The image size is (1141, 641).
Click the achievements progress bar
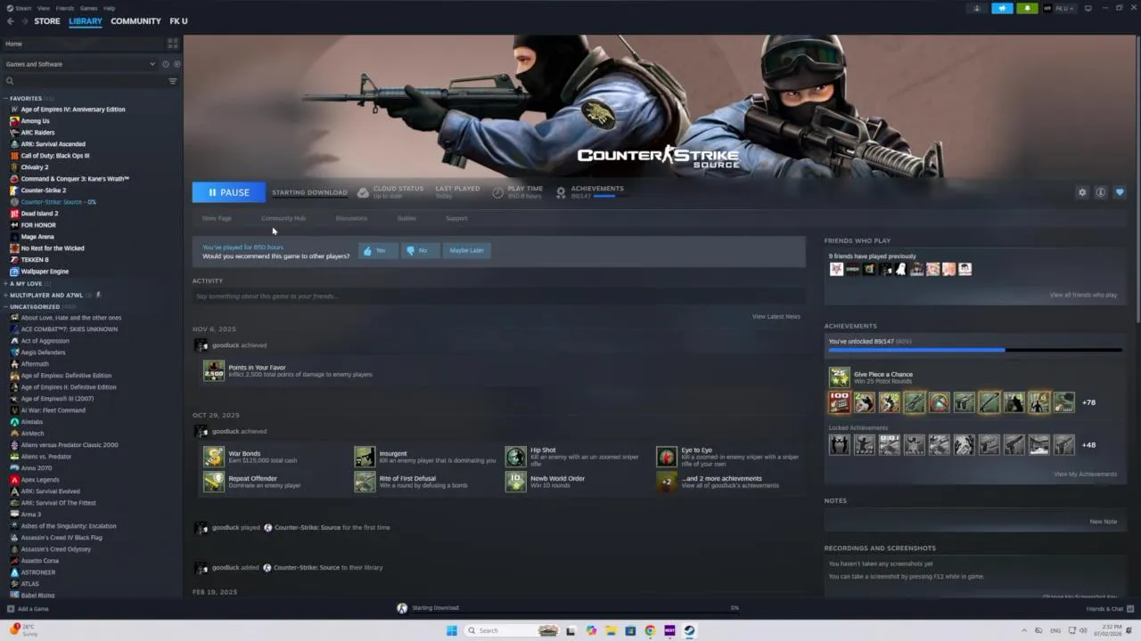[973, 350]
